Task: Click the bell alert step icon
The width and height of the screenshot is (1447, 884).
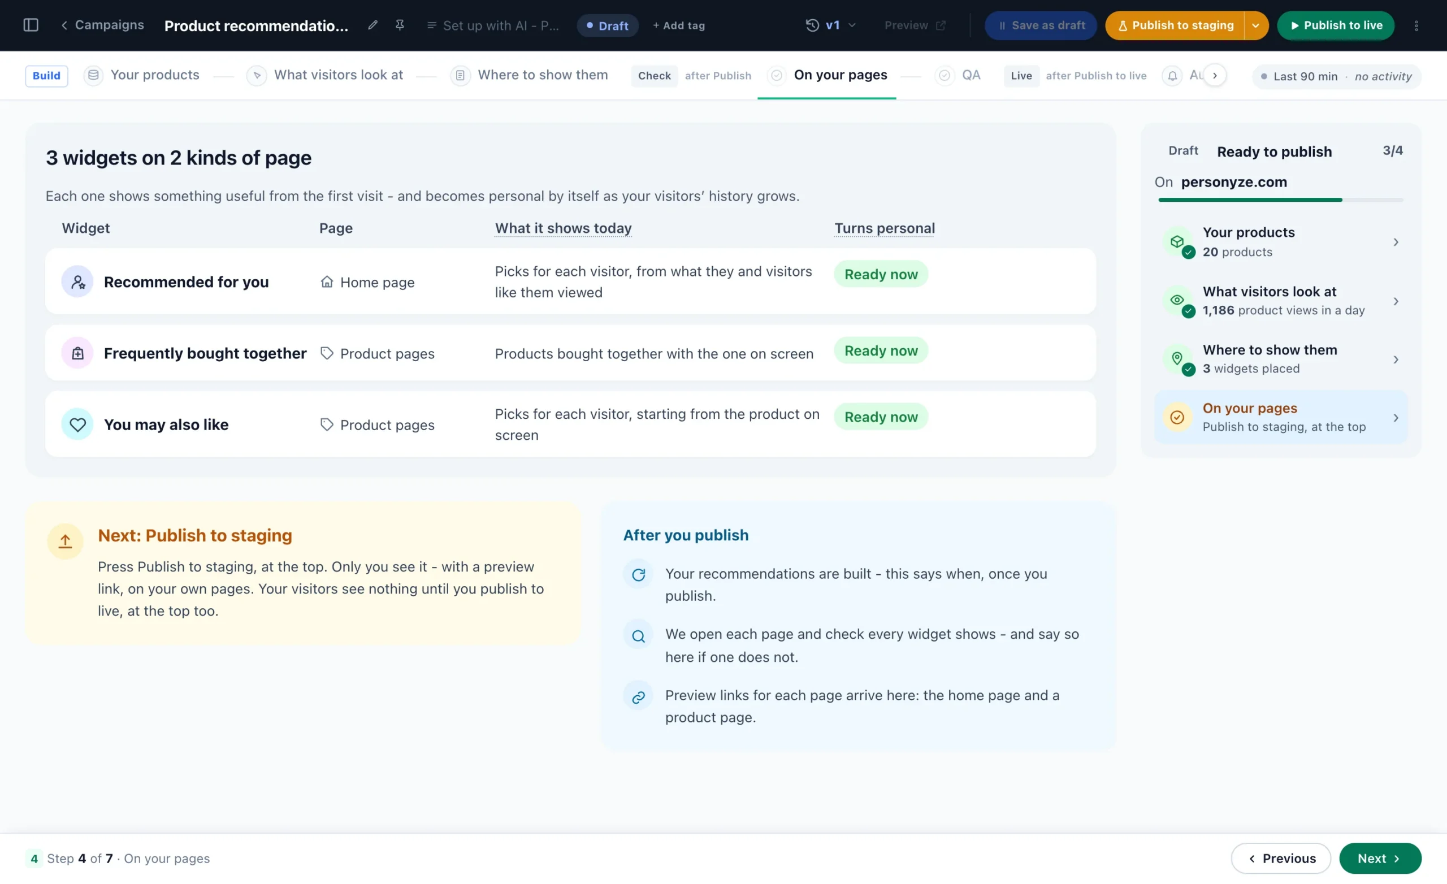Action: coord(1172,76)
